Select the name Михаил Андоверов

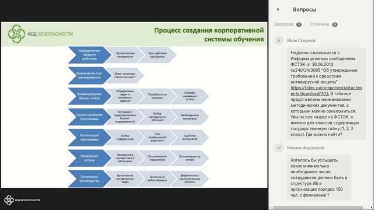tap(306, 148)
